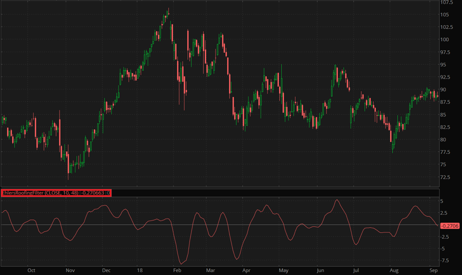
Task: Click the EhlersRoofingFilter study label
Action: 56,193
